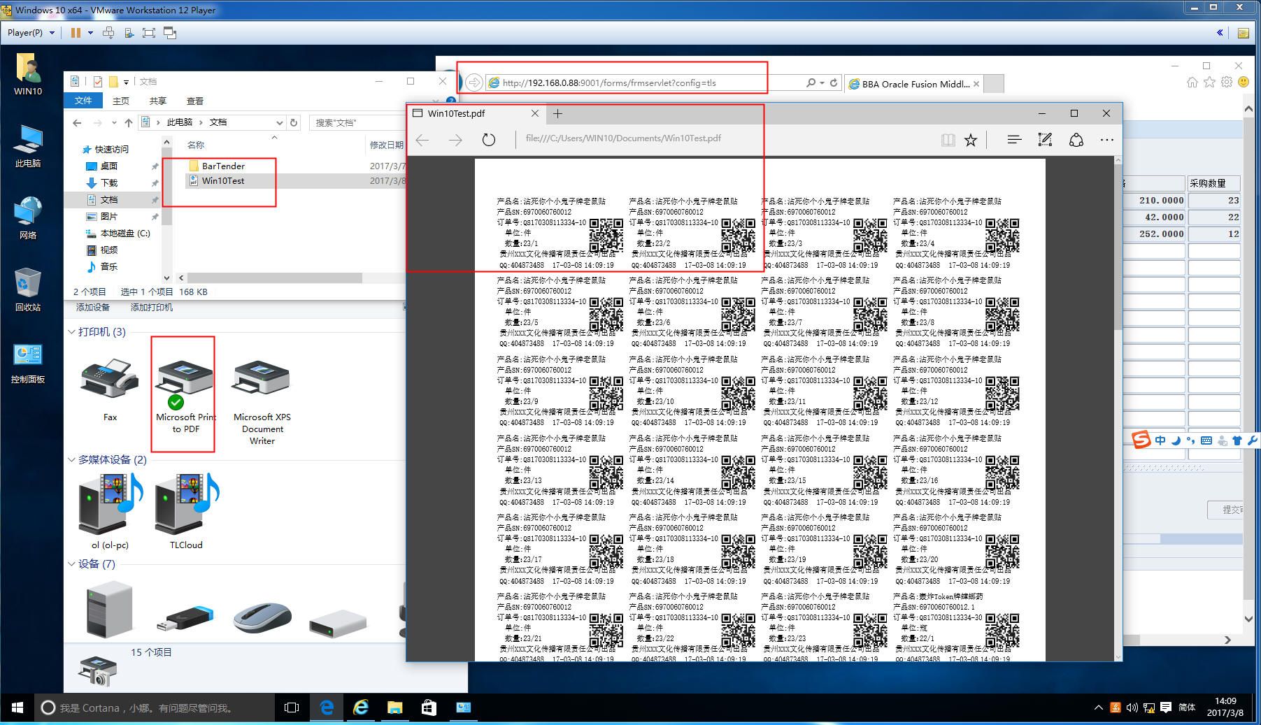Switch to the 查看 ribbon tab
1261x725 pixels.
click(195, 101)
